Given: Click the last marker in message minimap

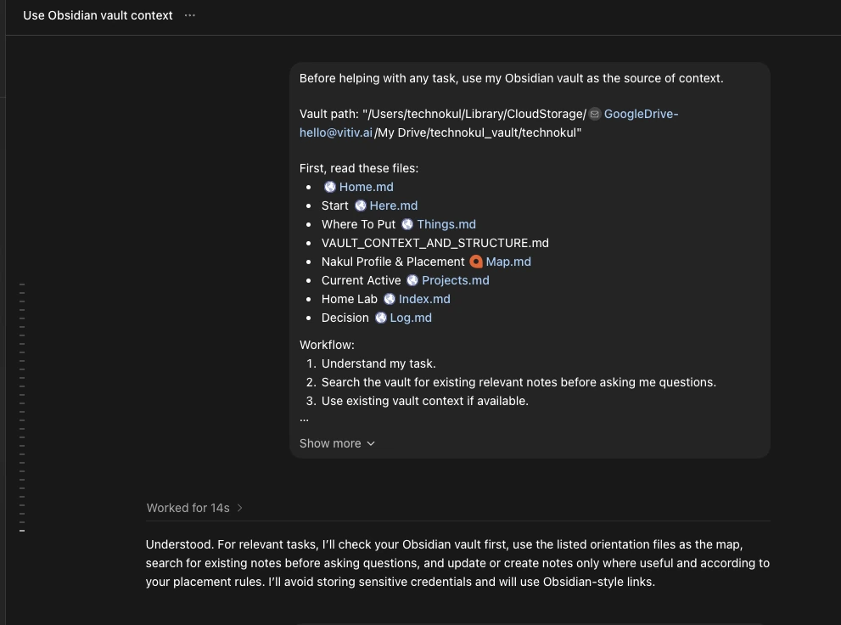Looking at the screenshot, I should tap(22, 531).
